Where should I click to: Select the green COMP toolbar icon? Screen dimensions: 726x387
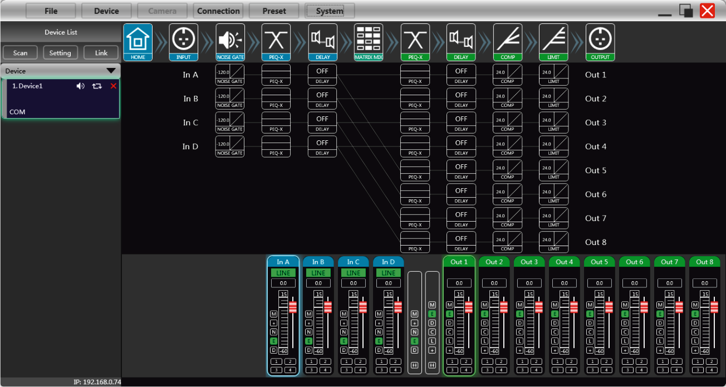[x=507, y=42]
